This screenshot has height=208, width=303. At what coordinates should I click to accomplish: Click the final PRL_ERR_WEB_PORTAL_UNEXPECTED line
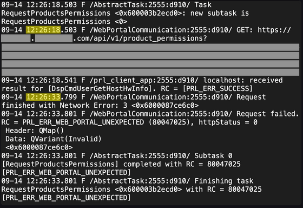point(66,198)
